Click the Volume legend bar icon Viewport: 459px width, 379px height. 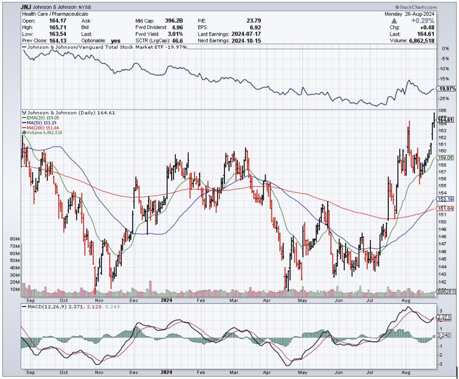[24, 132]
